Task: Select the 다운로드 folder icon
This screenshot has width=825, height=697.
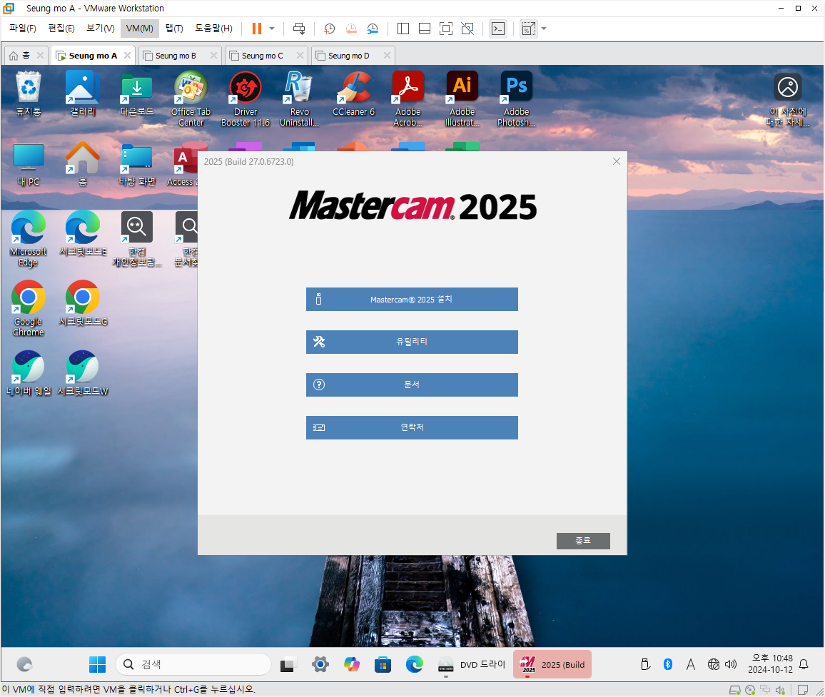Action: click(x=137, y=94)
